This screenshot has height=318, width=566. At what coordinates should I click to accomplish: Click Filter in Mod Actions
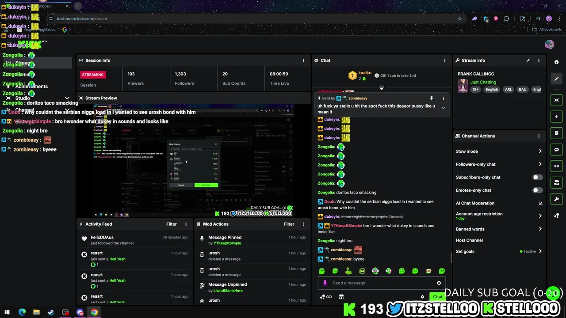(289, 224)
